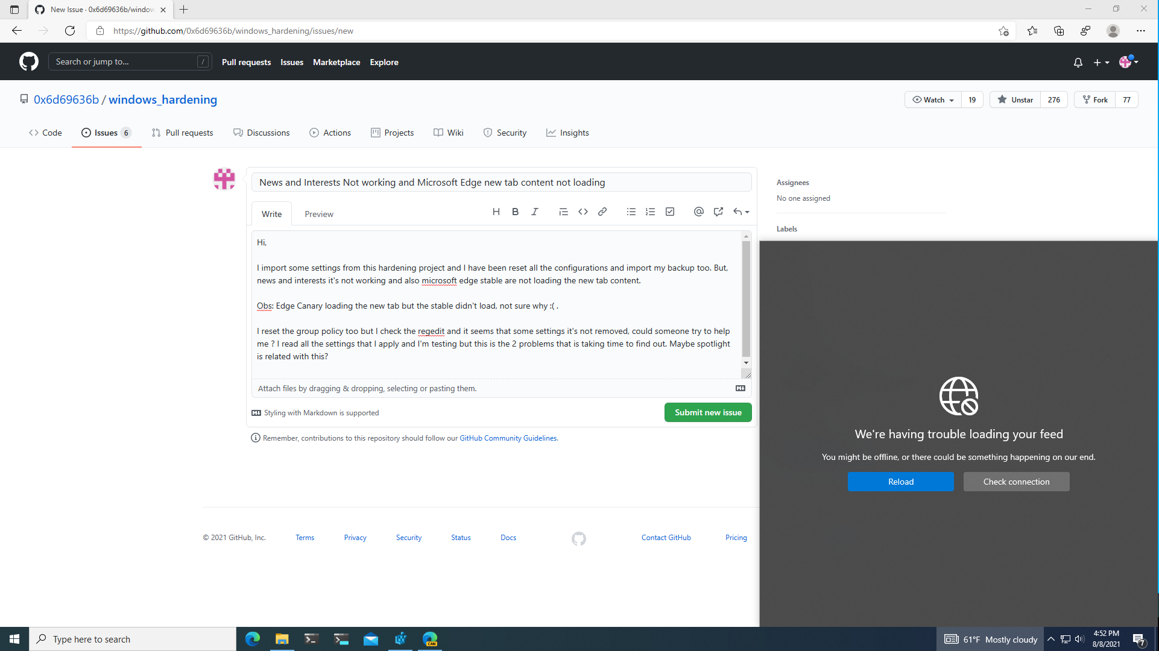Viewport: 1159px width, 651px height.
Task: Click the issue body scrollbar thumb
Action: (746, 299)
